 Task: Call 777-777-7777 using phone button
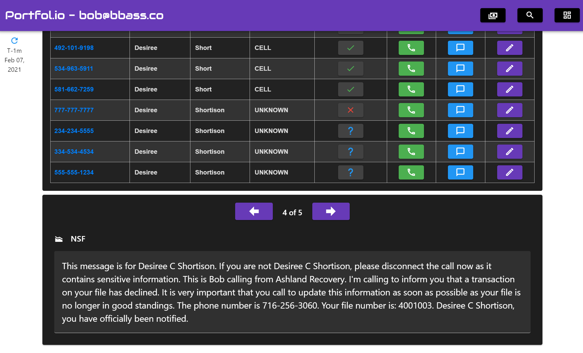click(x=411, y=110)
